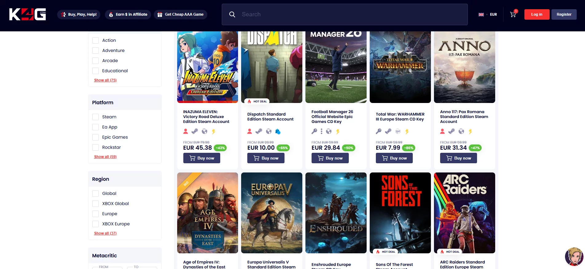
Task: Click the search magnifier icon
Action: click(x=232, y=14)
